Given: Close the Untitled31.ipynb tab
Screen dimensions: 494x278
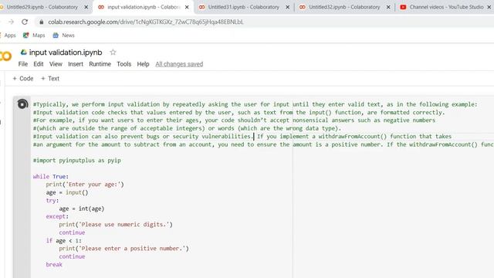Looking at the screenshot, I should 287,7.
